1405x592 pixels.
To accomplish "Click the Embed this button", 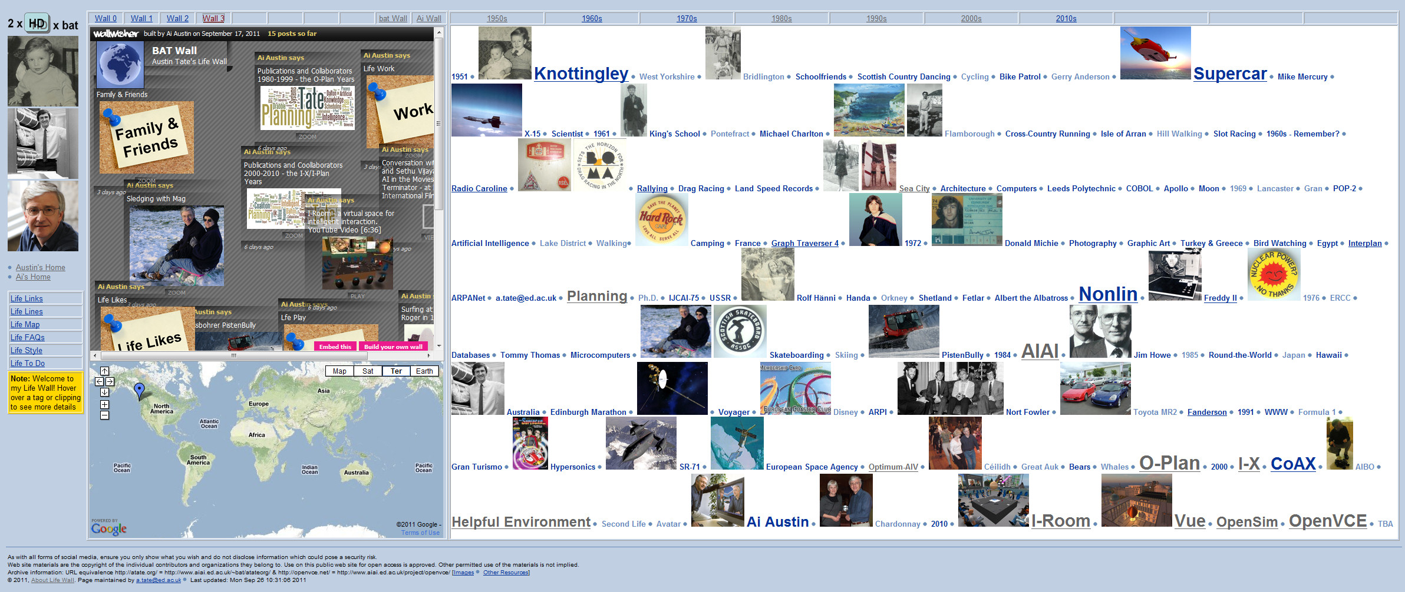I will coord(335,347).
